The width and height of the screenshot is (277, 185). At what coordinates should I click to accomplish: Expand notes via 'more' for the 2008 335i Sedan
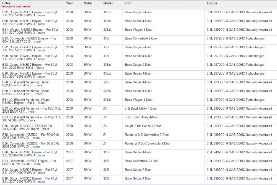tap(42, 59)
